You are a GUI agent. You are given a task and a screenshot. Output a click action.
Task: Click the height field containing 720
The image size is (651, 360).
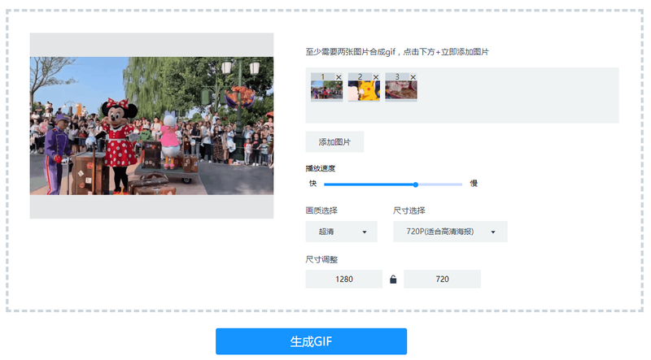click(x=442, y=279)
